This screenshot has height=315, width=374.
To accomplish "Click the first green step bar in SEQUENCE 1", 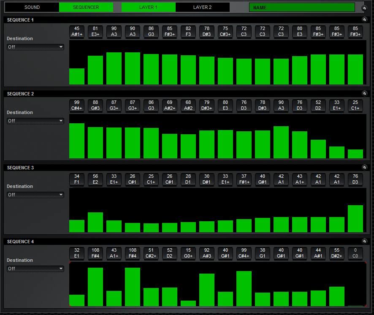I will point(76,76).
